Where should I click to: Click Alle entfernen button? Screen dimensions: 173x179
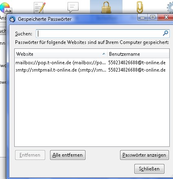click(x=68, y=155)
